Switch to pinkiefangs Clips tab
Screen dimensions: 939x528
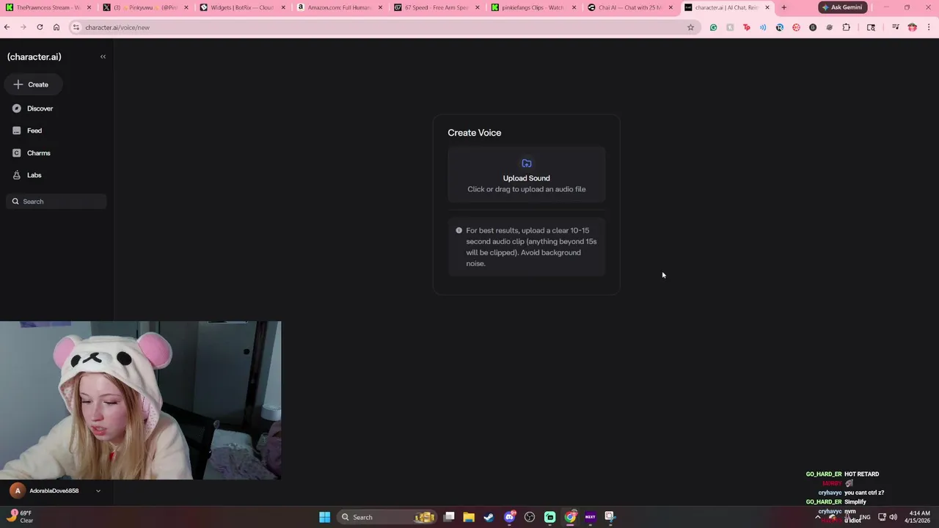(533, 7)
